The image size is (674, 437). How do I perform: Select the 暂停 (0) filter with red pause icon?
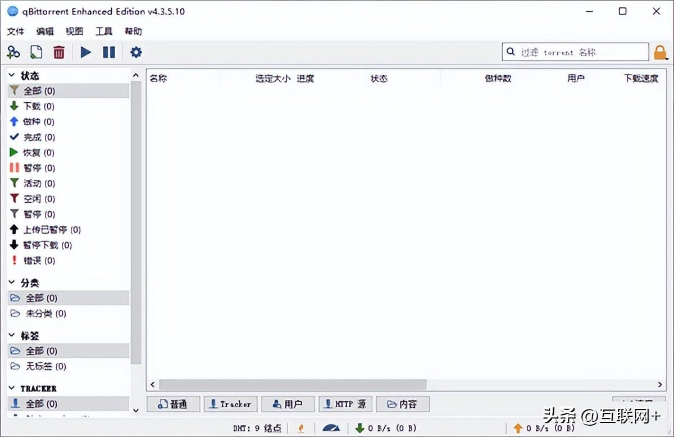pos(68,168)
